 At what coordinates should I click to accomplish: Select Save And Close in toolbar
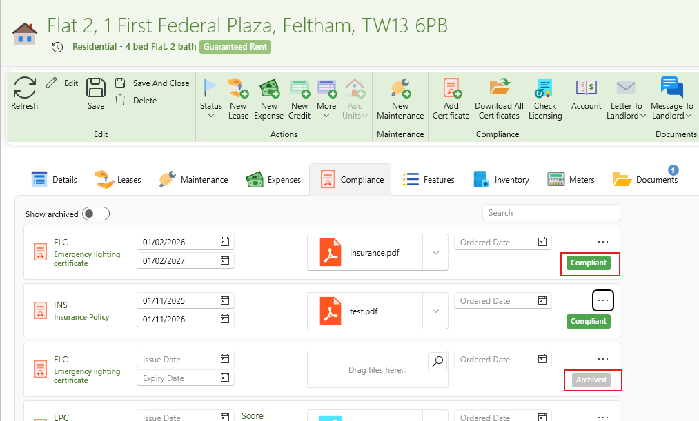[x=152, y=83]
